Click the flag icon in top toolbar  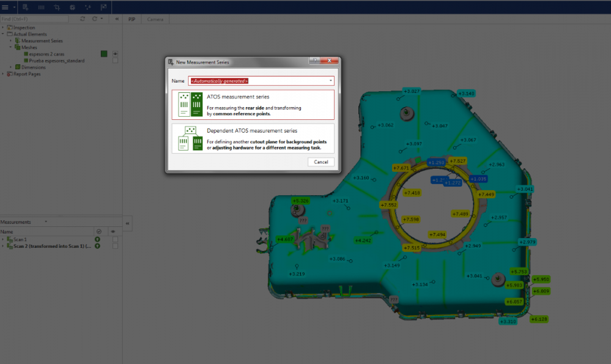pyautogui.click(x=103, y=7)
